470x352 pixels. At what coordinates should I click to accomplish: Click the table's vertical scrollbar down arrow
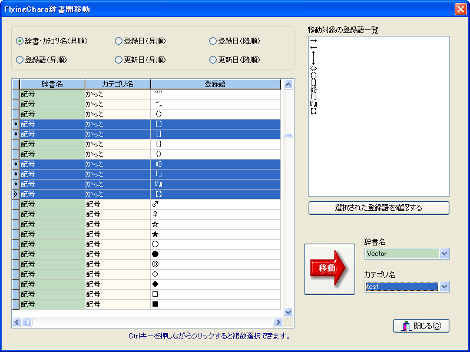click(x=289, y=313)
